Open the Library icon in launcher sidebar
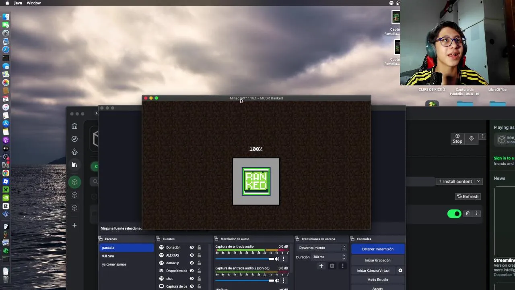Screen dimensions: 515x290 [x=74, y=165]
